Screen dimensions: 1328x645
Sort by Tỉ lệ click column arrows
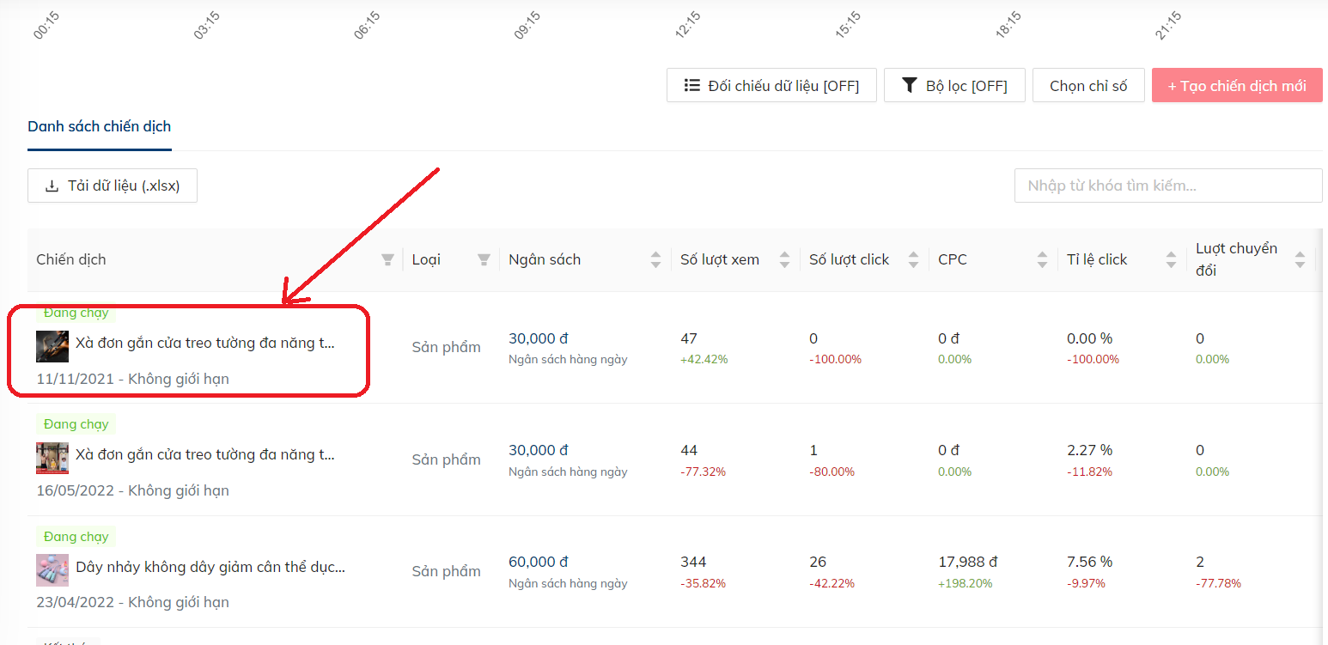pyautogui.click(x=1171, y=259)
